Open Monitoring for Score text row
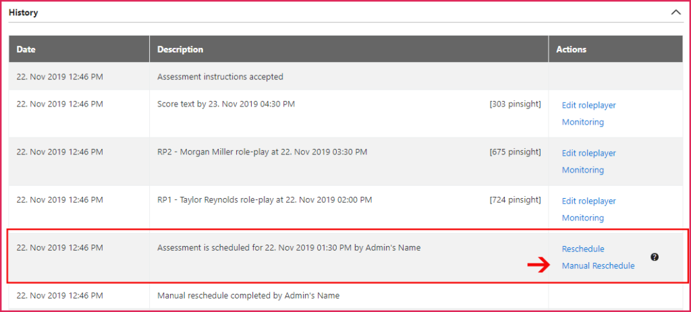 pos(582,122)
